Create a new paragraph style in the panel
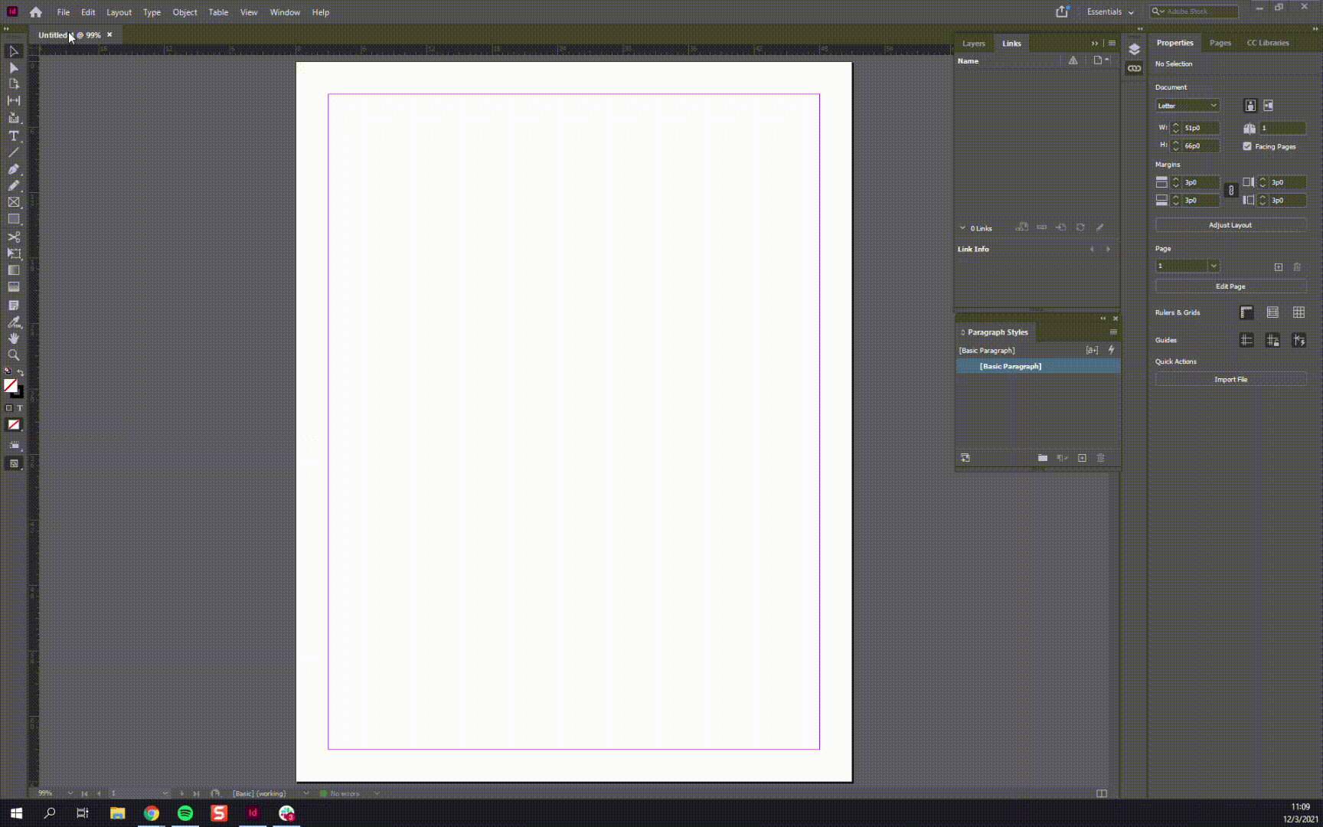 coord(1081,457)
